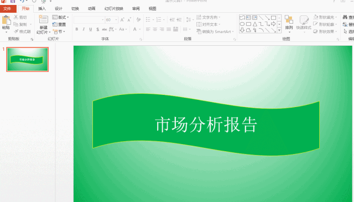Open the Quick Styles (快速样式) gallery
The width and height of the screenshot is (354, 202).
304,24
